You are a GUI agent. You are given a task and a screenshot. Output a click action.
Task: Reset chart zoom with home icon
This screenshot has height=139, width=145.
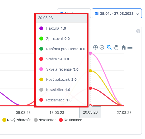[x=124, y=47]
